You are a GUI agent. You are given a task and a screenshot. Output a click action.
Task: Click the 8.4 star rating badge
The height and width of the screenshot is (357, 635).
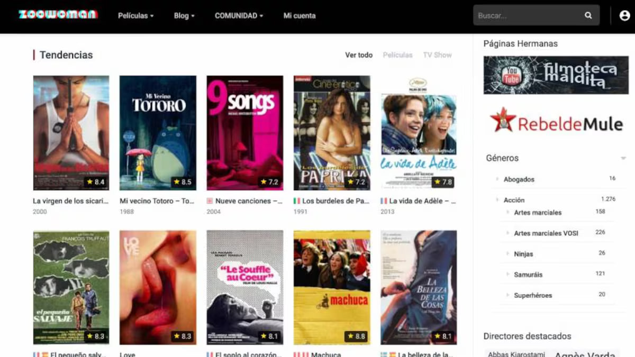[96, 182]
